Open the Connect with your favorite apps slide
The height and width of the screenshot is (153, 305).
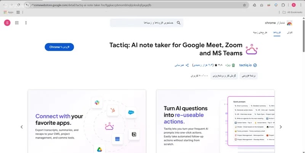click(87, 121)
